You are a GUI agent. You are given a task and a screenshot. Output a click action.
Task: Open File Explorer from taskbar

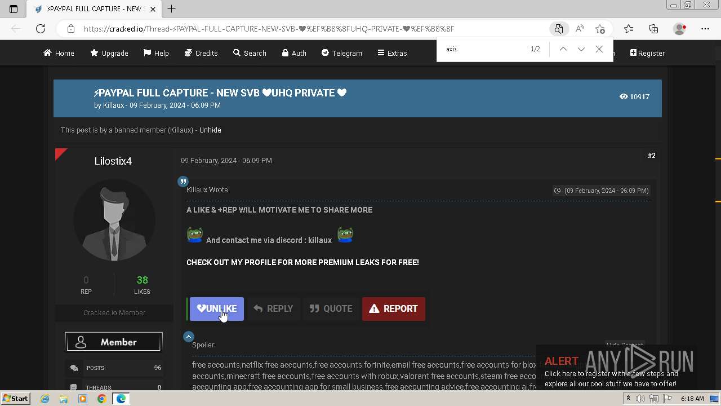click(x=64, y=399)
